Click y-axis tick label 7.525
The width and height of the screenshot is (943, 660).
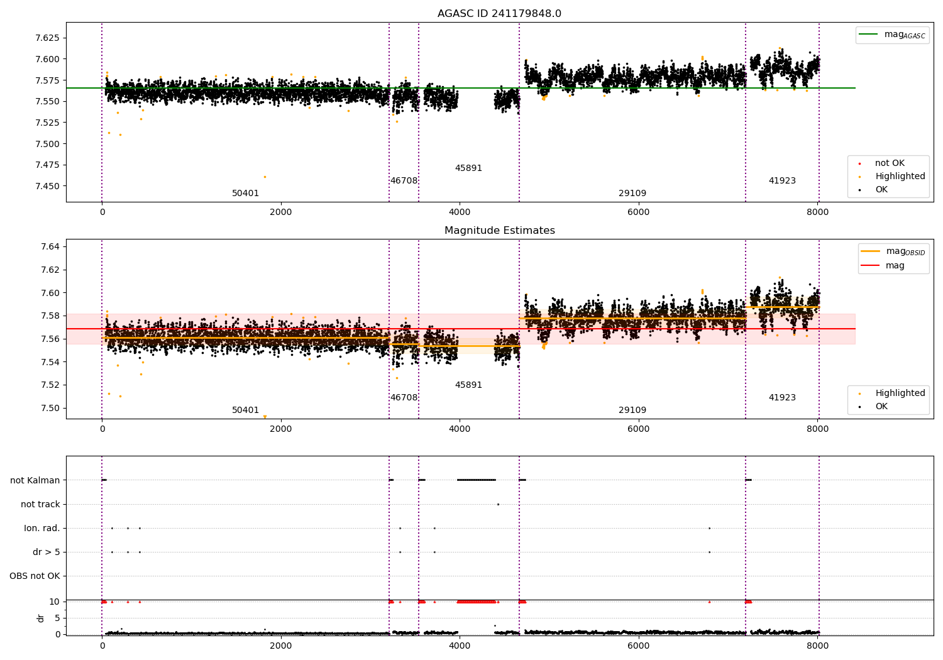tap(47, 123)
